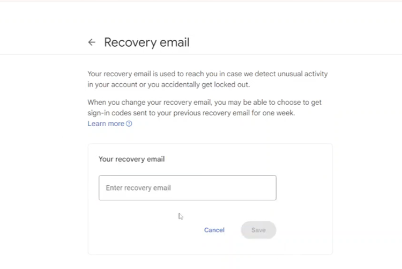This screenshot has height=269, width=402.
Task: Return to previous page via header arrow
Action: (92, 42)
